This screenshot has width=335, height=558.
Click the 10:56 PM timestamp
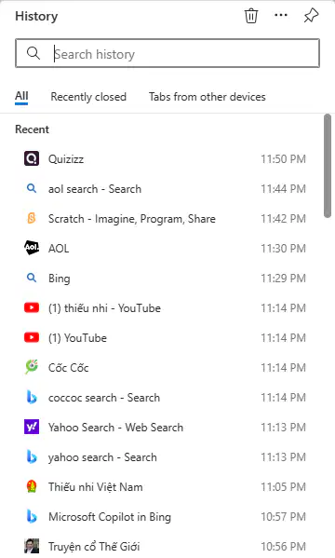point(283,546)
